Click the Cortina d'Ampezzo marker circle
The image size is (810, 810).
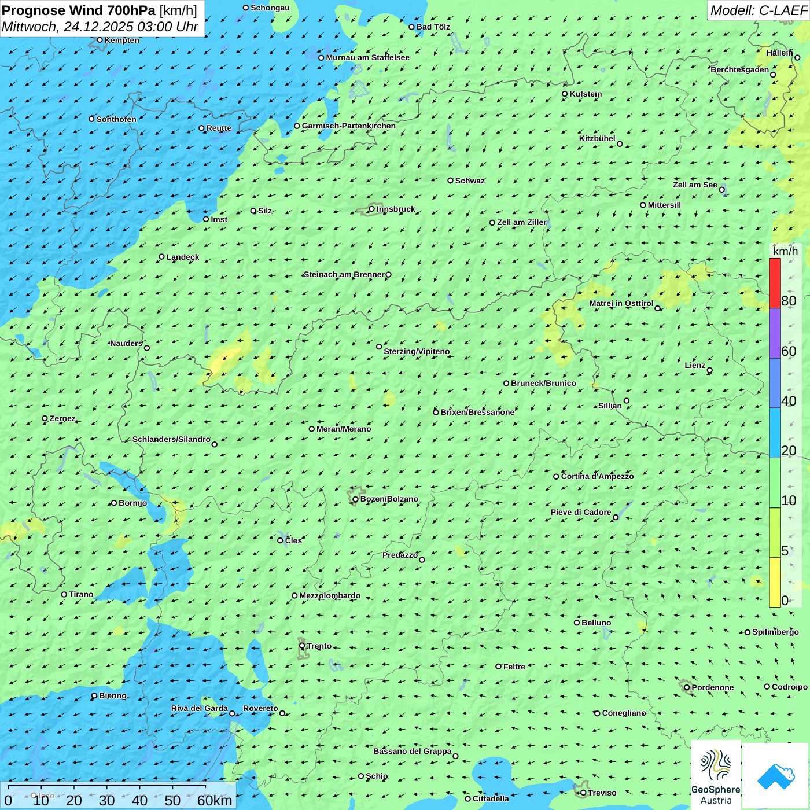click(x=556, y=477)
